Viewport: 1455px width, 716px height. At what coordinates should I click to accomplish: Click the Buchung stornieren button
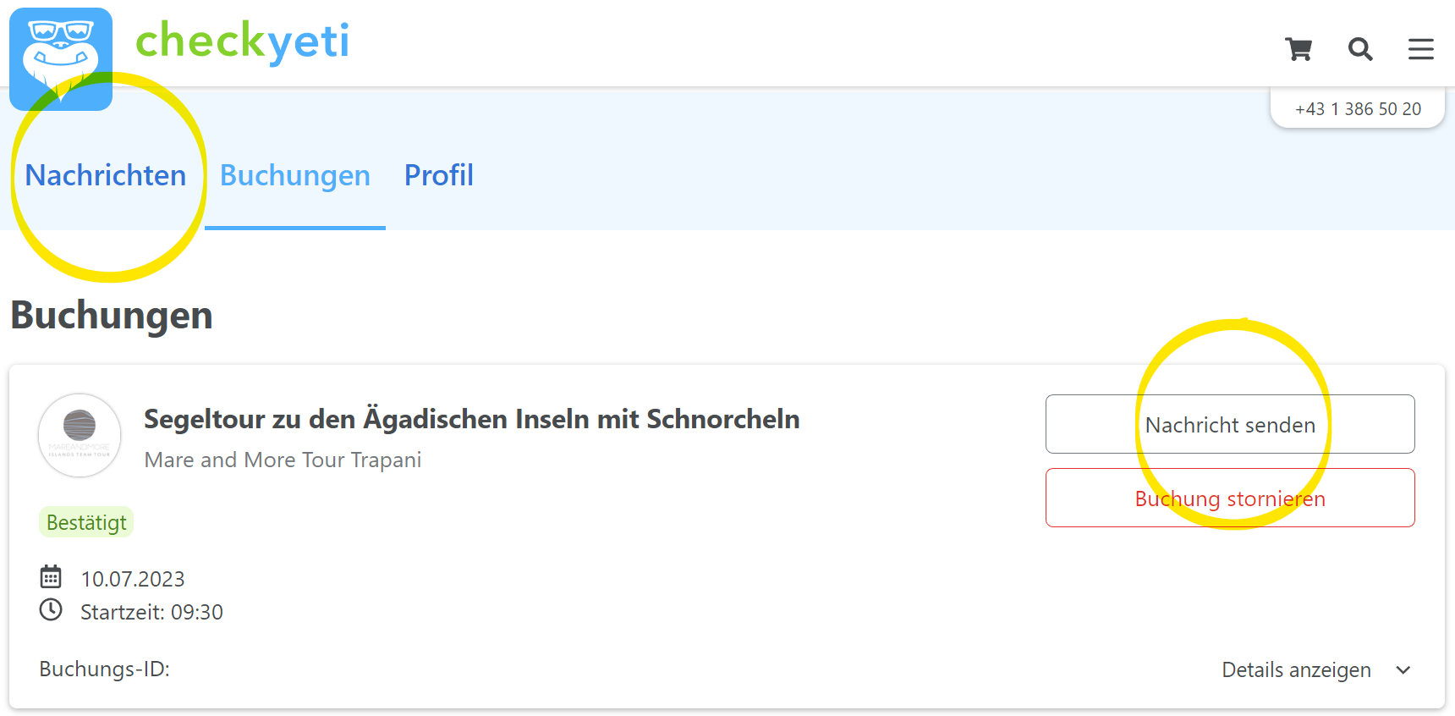pyautogui.click(x=1230, y=498)
